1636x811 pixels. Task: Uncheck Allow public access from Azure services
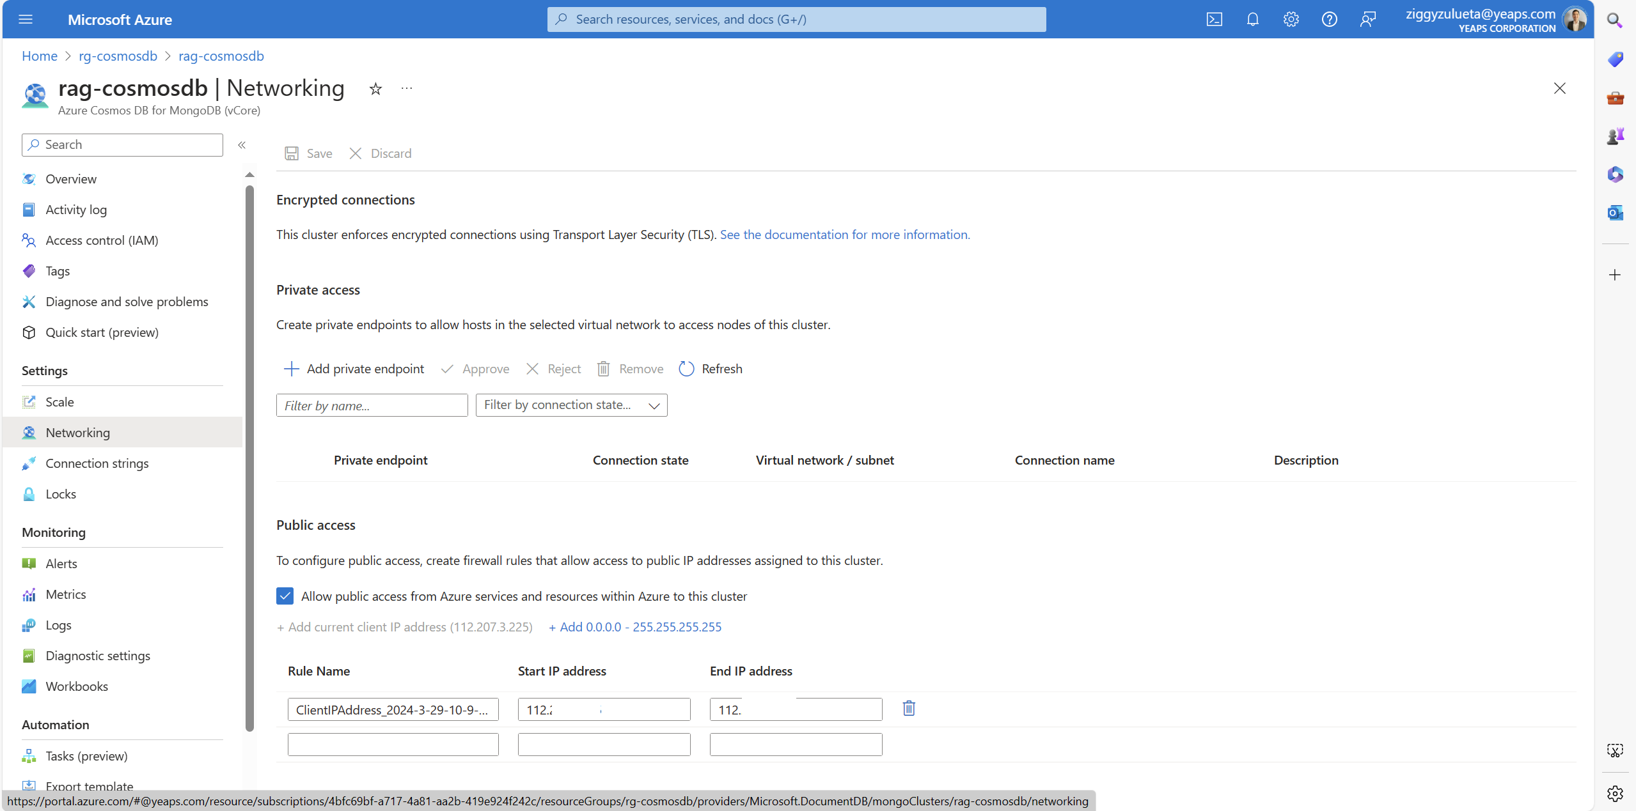pyautogui.click(x=285, y=596)
